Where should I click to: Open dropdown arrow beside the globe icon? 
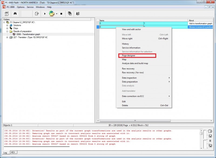point(57,14)
